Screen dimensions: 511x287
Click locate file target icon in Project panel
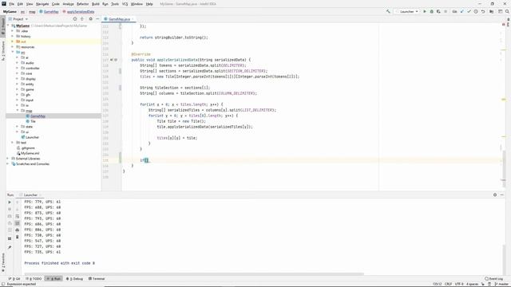(x=74, y=19)
